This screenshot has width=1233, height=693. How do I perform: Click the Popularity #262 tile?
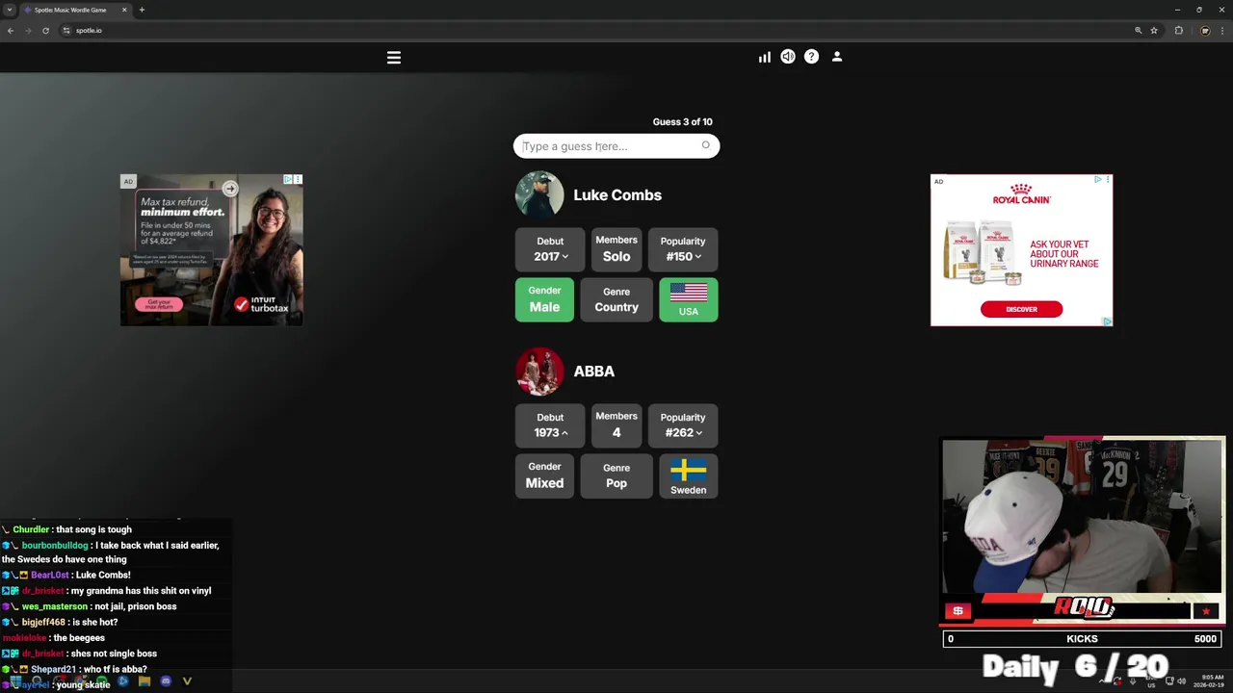coord(683,425)
